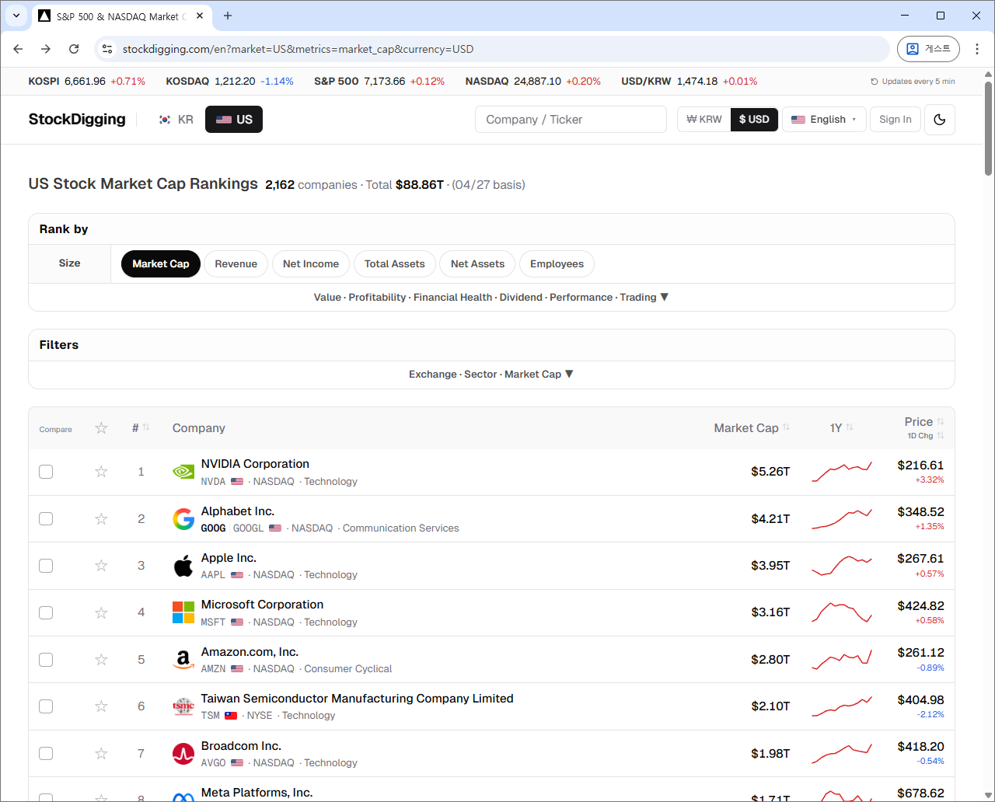This screenshot has height=802, width=995.
Task: Click Microsoft's 1Y sparkline chart
Action: [842, 612]
